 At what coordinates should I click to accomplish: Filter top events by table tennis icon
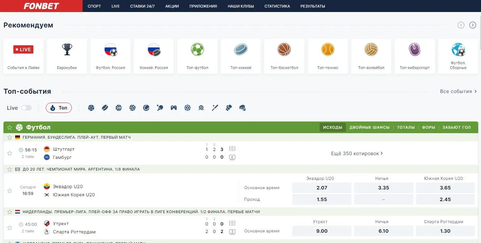pyautogui.click(x=160, y=108)
